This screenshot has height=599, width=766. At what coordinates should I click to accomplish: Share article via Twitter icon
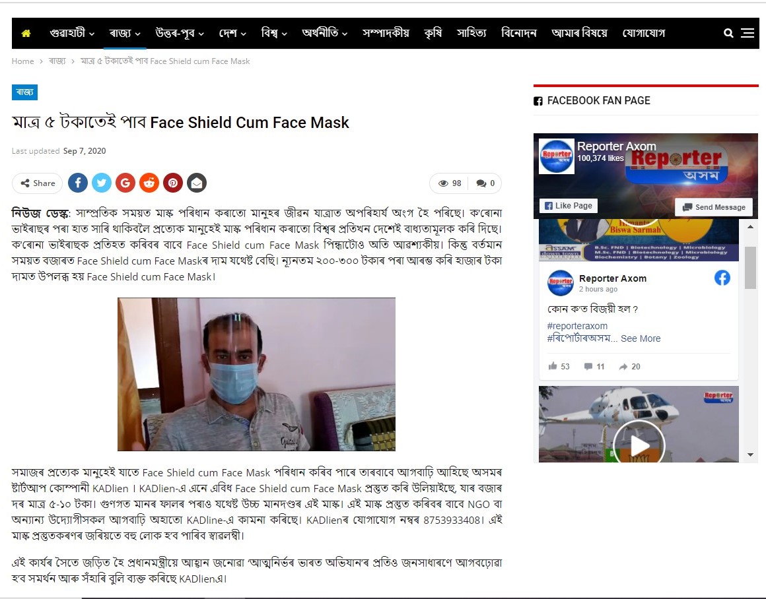point(102,183)
